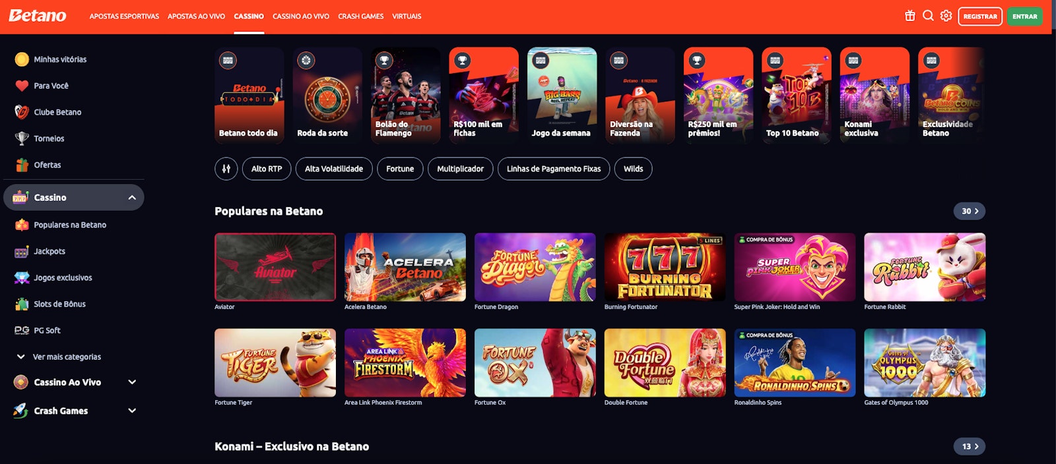Collapse the Cassino sidebar section
Screen dimensions: 1056x464
tap(132, 198)
